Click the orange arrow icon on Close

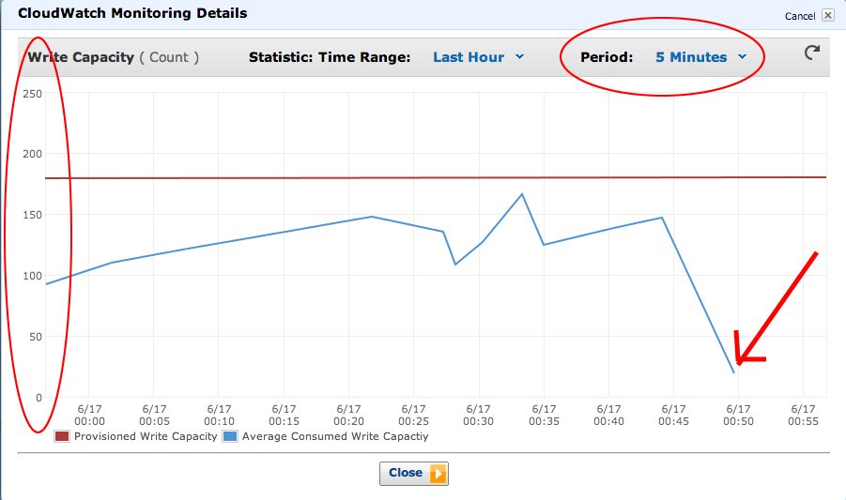(437, 474)
